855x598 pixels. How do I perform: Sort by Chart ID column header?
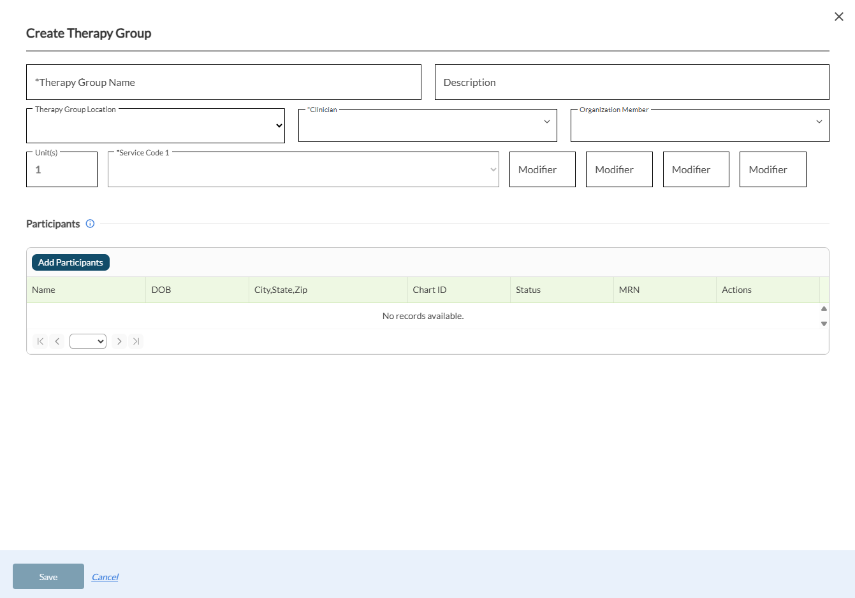(x=459, y=290)
